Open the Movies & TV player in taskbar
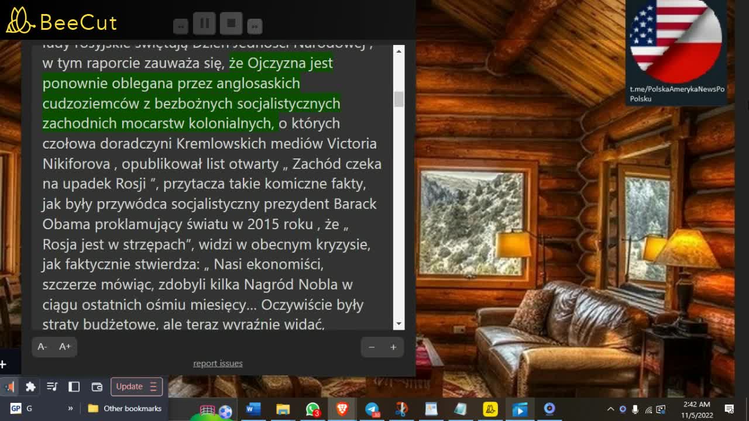This screenshot has height=421, width=749. click(520, 409)
